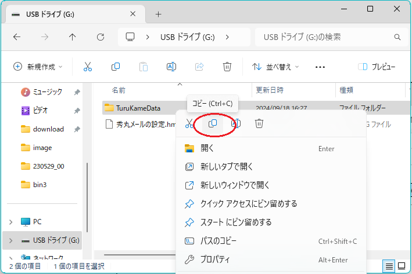Select the TuruKameData folder

coord(139,108)
